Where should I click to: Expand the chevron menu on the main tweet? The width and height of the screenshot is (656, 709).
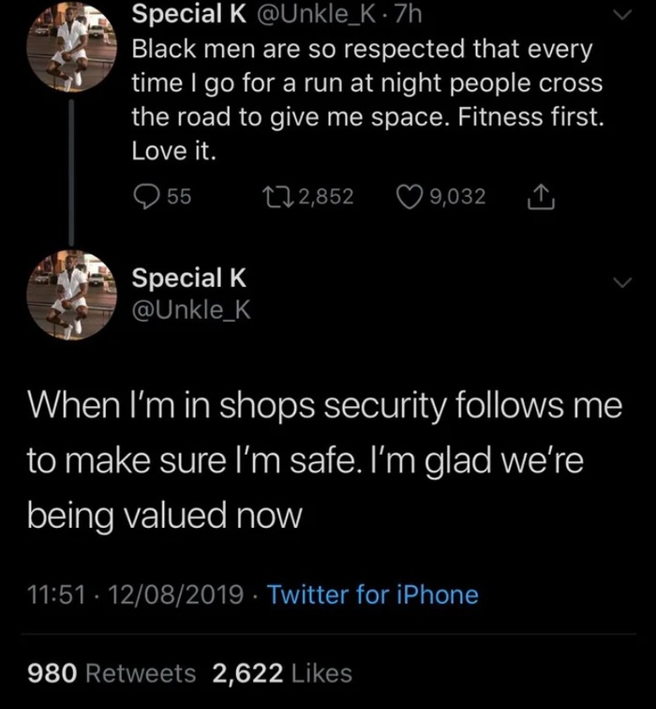[x=621, y=283]
